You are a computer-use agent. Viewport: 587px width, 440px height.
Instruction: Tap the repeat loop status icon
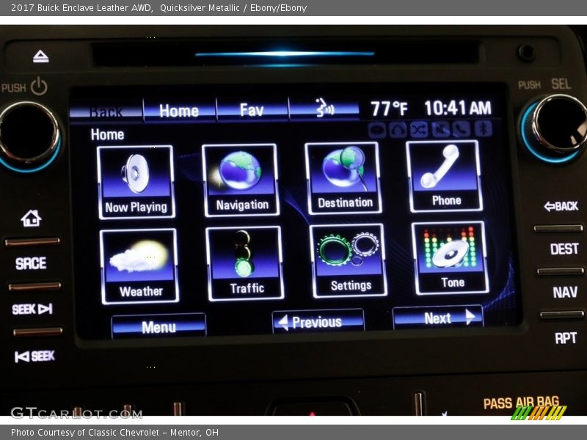[377, 131]
